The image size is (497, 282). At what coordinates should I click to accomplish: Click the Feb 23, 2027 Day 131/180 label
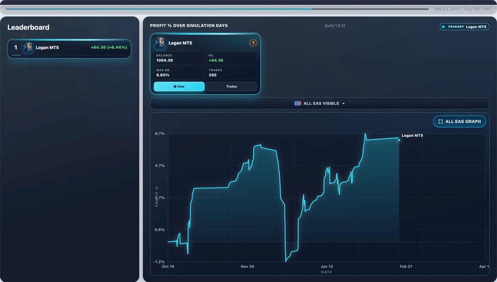pos(462,9)
